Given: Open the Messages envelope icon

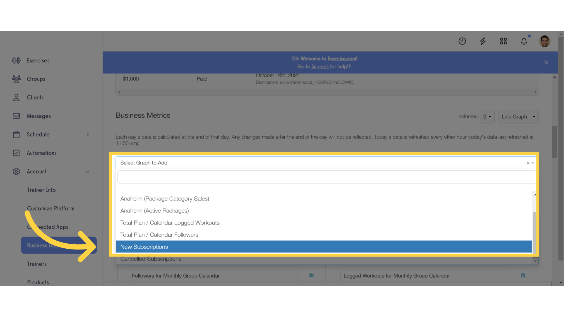Looking at the screenshot, I should tap(16, 116).
